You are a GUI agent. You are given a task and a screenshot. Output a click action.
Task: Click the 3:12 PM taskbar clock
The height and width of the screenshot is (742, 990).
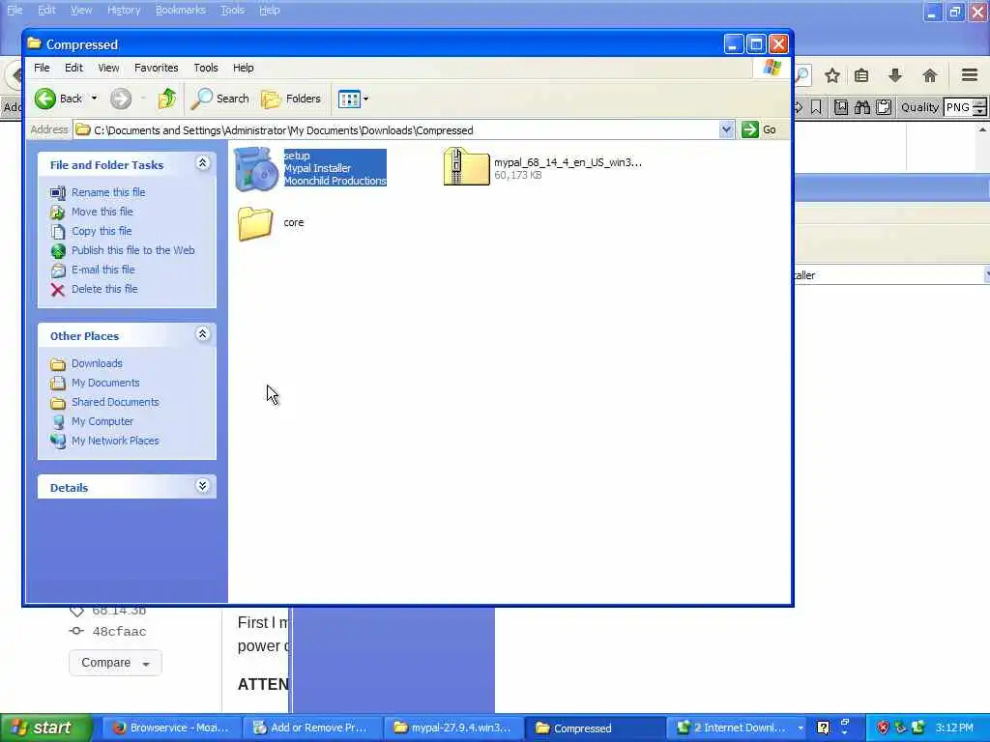pyautogui.click(x=954, y=728)
